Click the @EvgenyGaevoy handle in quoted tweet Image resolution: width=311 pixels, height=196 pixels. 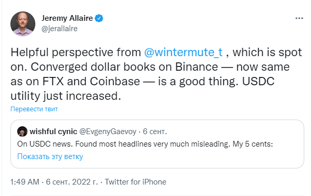point(107,132)
